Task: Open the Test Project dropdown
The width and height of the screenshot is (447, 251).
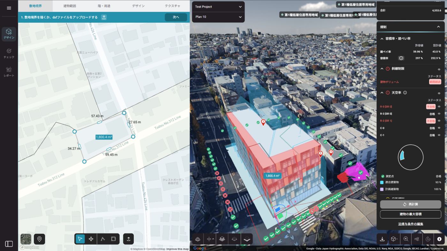Action: pyautogui.click(x=218, y=7)
